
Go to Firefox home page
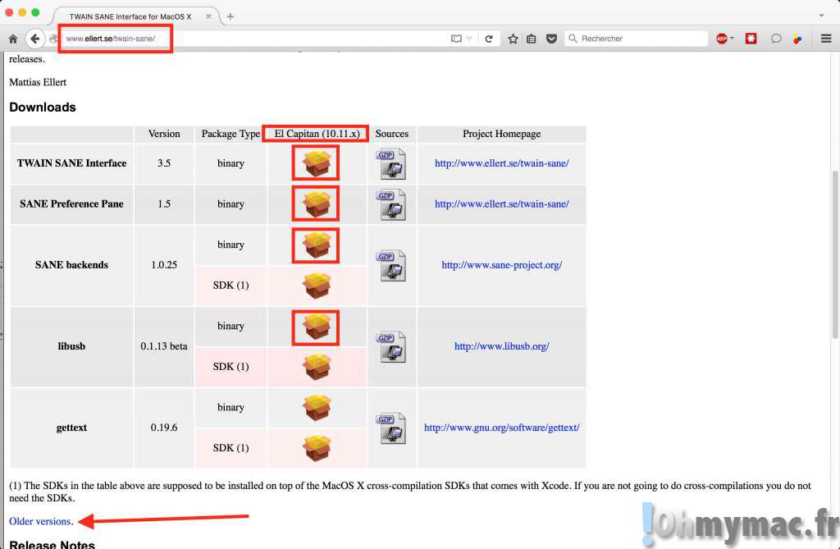(x=13, y=39)
